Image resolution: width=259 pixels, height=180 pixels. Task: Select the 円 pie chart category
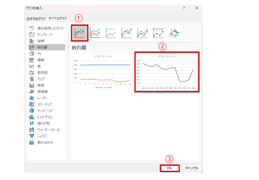click(x=39, y=53)
